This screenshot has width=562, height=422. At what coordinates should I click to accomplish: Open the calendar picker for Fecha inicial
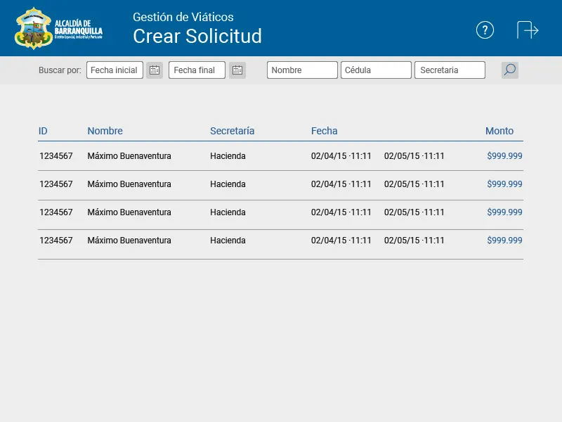(x=155, y=70)
